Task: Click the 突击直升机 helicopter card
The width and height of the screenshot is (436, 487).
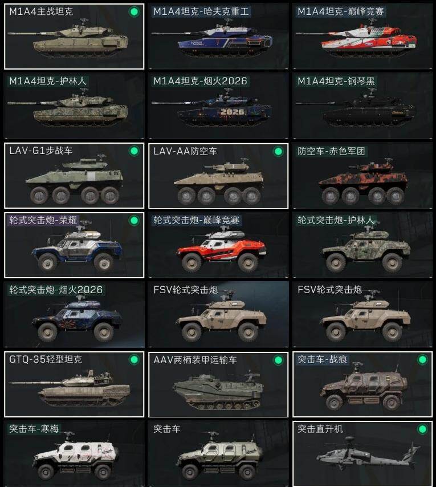Action: 362,454
